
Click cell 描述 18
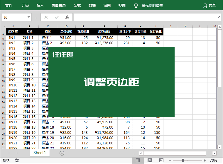[x=48, y=127]
